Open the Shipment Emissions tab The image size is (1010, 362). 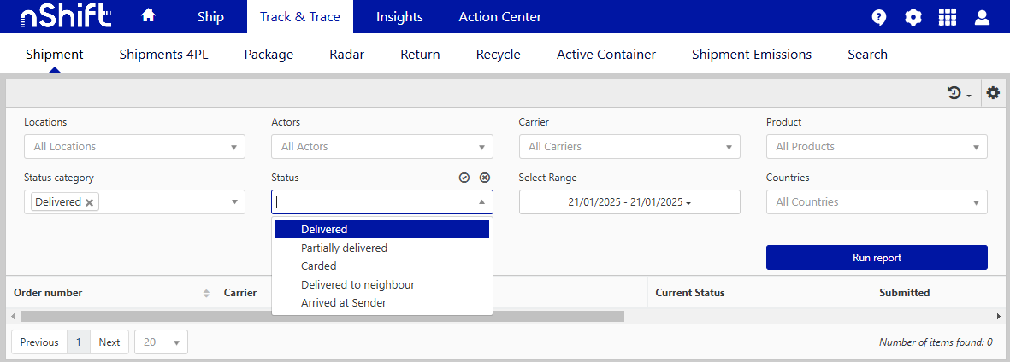point(751,55)
